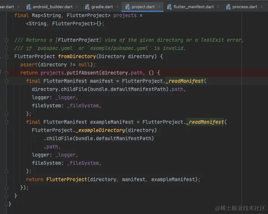Click the Dart file icon on process.dart tab
Screen dimensions: 268x214
228,7
